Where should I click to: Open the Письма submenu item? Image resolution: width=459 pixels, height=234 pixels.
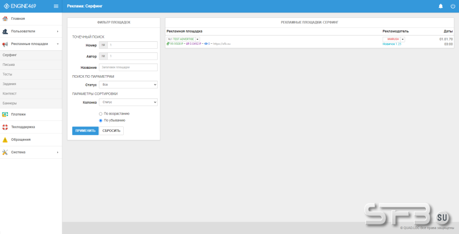[8, 64]
